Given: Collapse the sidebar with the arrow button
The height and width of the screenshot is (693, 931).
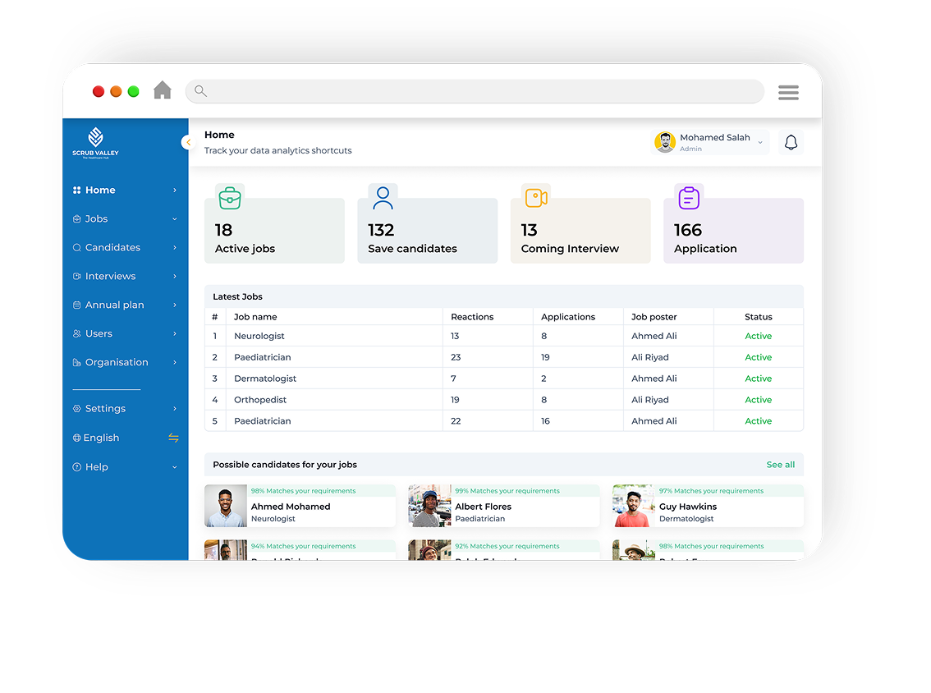Looking at the screenshot, I should [188, 143].
